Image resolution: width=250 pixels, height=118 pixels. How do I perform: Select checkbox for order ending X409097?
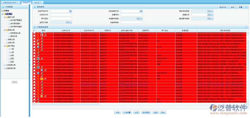[34, 53]
